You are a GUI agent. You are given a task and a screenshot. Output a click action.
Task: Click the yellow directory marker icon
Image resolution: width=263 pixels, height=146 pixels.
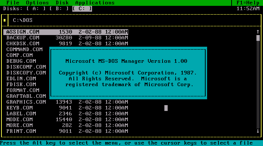click(x=5, y=20)
